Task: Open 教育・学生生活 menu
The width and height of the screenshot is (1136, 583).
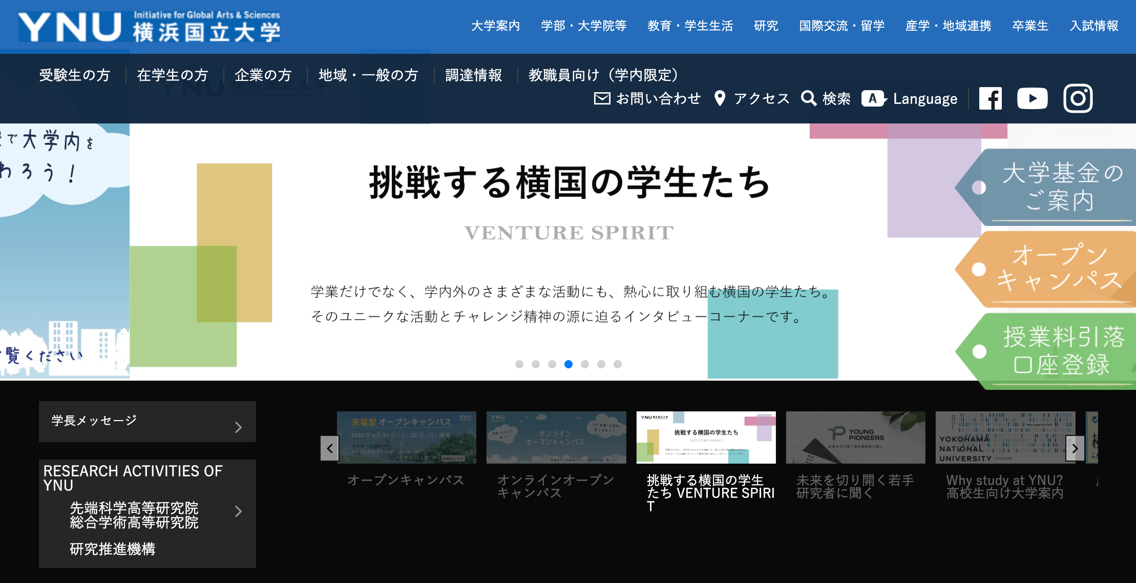Action: coord(690,26)
